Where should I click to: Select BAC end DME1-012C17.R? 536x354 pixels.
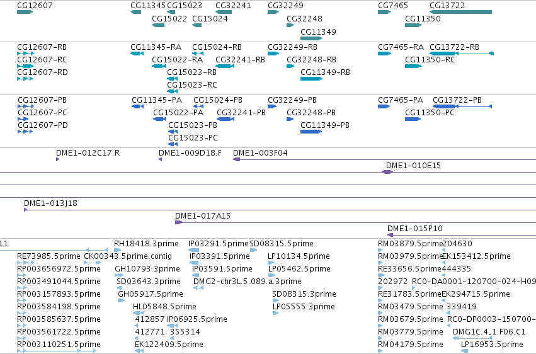[88, 152]
